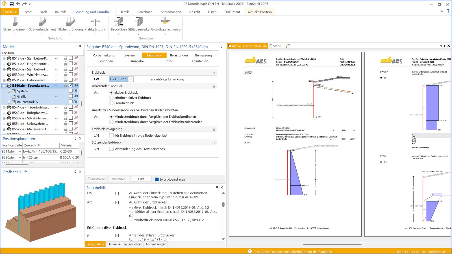Open the EW dropdown Gk.E - Erddr
452x254 pixels.
pyautogui.click(x=131, y=79)
